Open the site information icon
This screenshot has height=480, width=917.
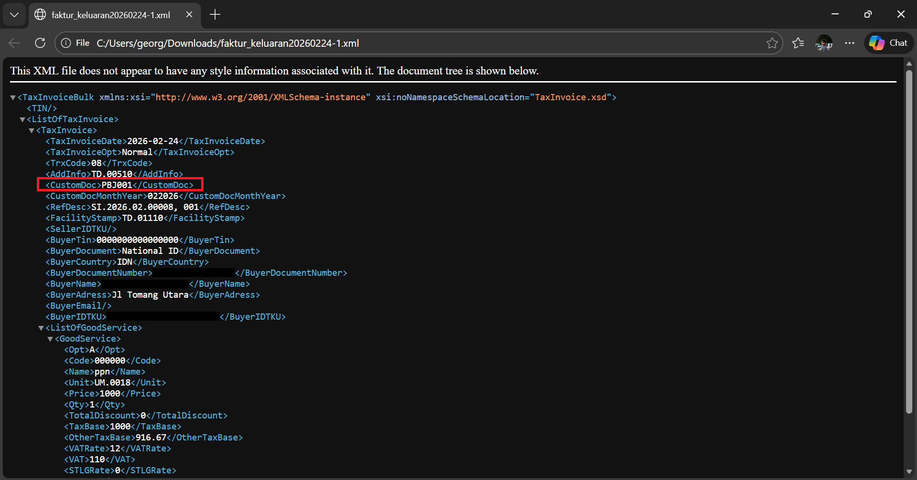click(66, 43)
